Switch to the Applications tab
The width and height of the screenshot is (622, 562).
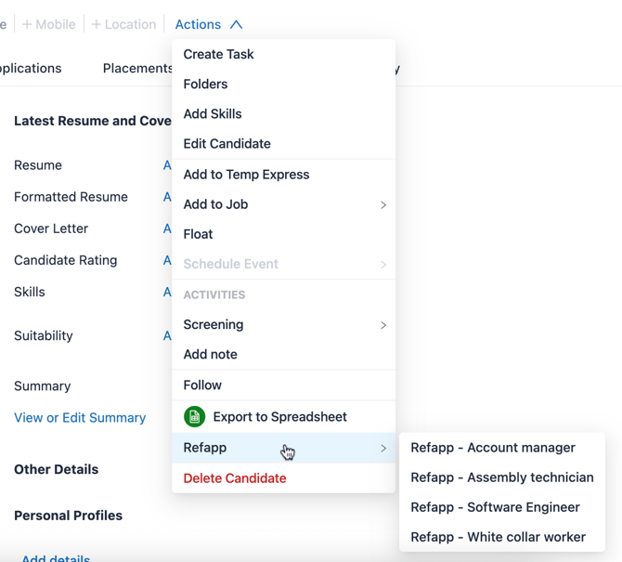coord(31,68)
